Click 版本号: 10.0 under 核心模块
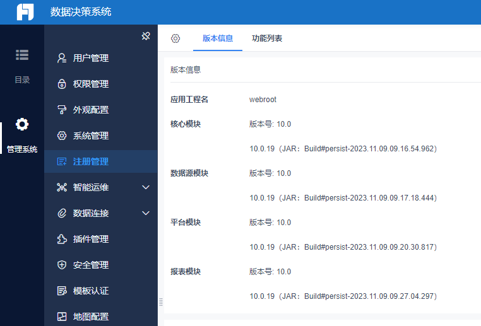Image resolution: width=481 pixels, height=326 pixels. click(270, 124)
